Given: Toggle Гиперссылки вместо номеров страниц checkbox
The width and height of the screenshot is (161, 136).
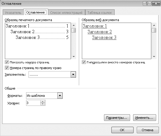Looking at the screenshot, I should click(x=84, y=62).
